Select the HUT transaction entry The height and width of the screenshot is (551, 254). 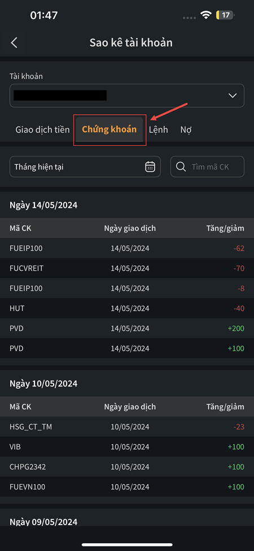pos(127,309)
